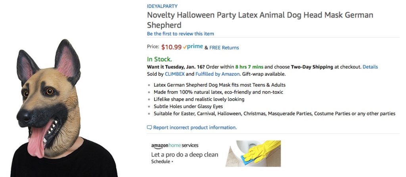Click "Let a pro do a deep clean" headline
The height and width of the screenshot is (177, 406).
[x=184, y=154]
